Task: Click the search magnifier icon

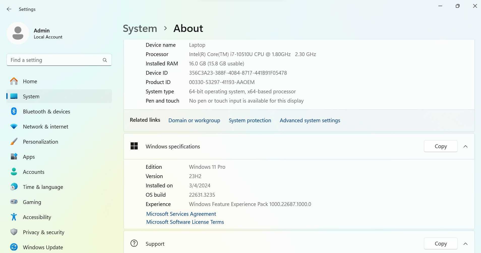Action: pyautogui.click(x=105, y=60)
